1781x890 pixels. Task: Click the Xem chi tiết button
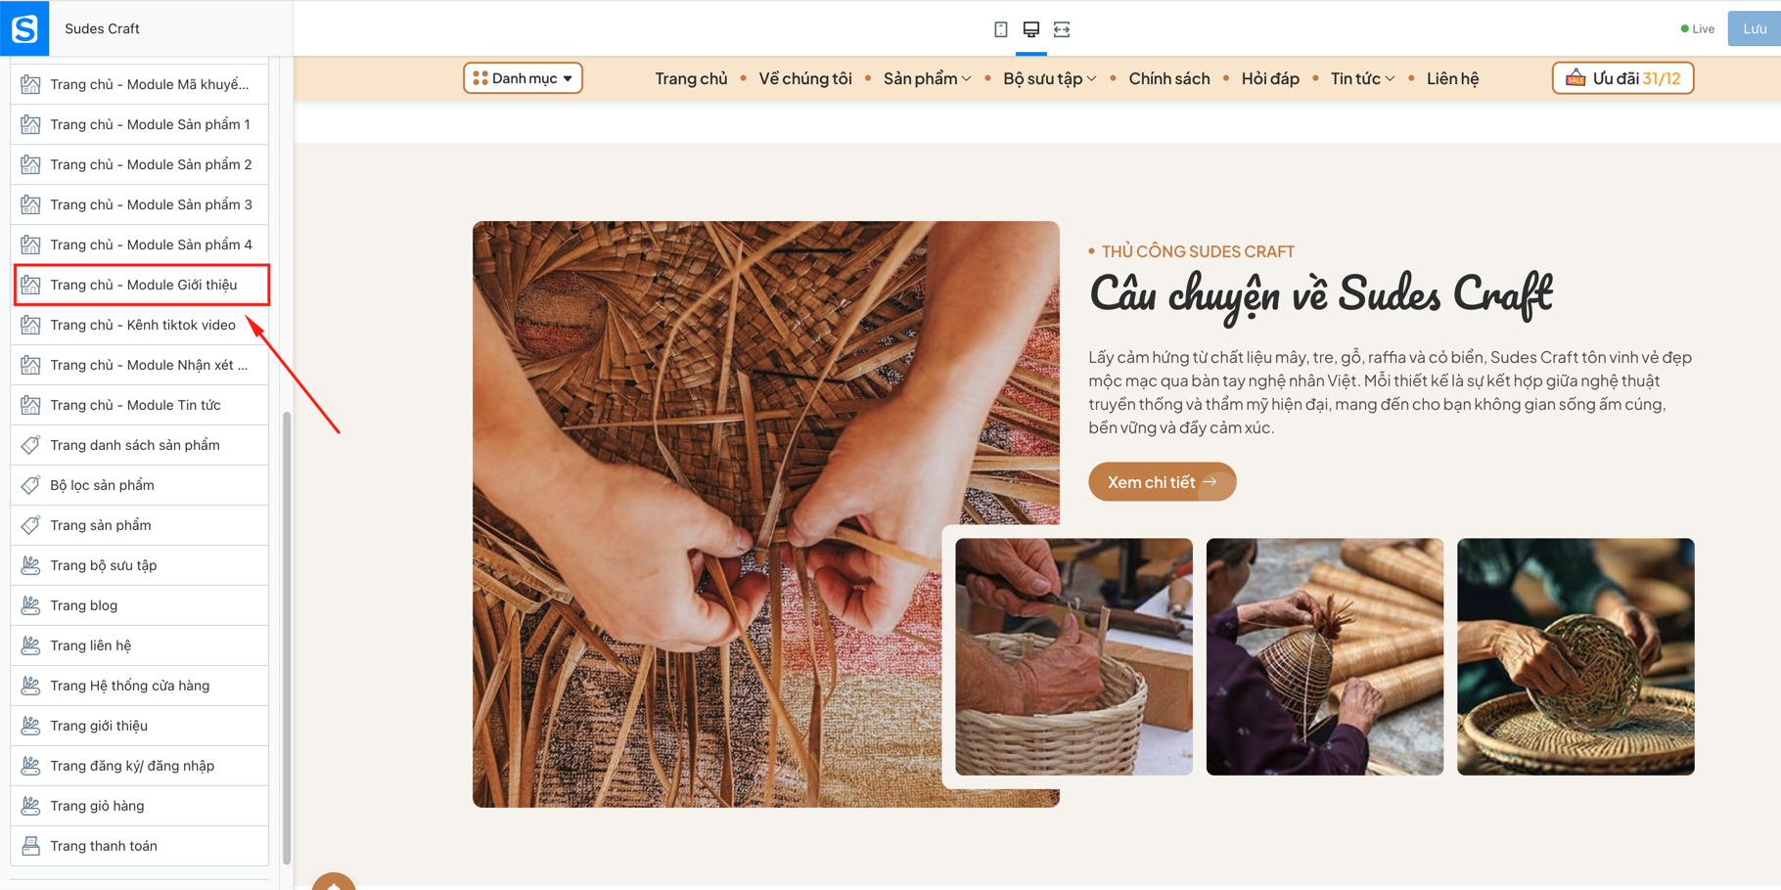pyautogui.click(x=1163, y=482)
